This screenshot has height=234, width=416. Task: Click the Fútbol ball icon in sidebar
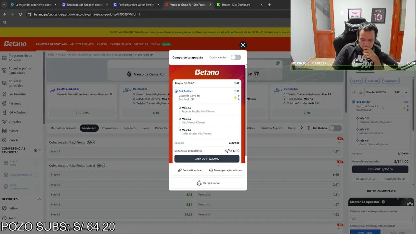click(4, 208)
